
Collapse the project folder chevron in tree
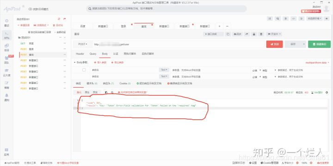pos(65,37)
